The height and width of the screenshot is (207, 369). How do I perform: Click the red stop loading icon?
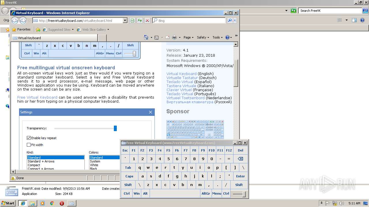click(147, 20)
